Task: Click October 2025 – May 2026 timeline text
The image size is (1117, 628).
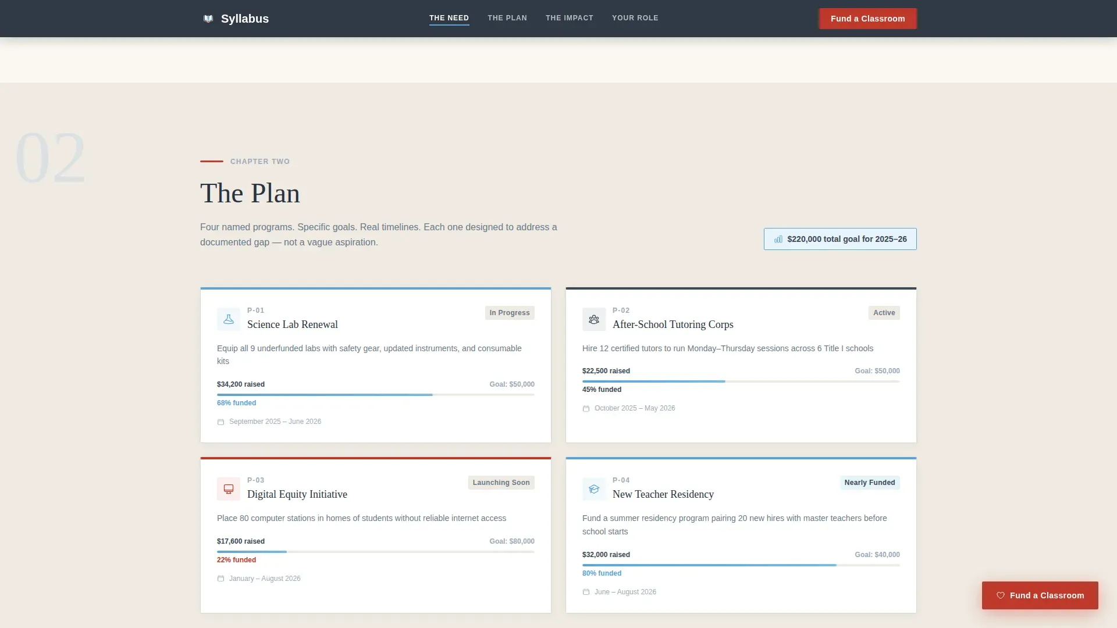Action: point(635,408)
